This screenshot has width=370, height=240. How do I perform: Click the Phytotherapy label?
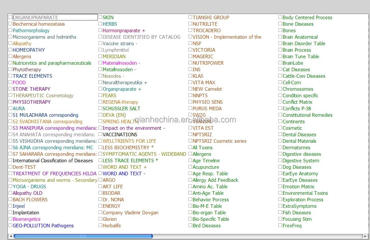pos(27,70)
